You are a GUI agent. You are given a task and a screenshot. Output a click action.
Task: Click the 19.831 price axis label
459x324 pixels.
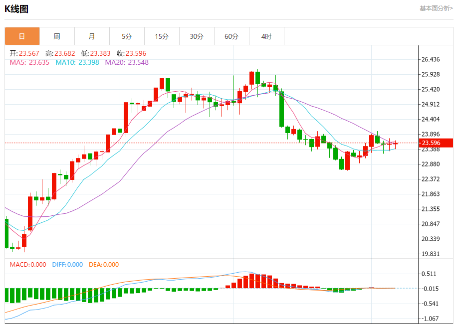430,254
